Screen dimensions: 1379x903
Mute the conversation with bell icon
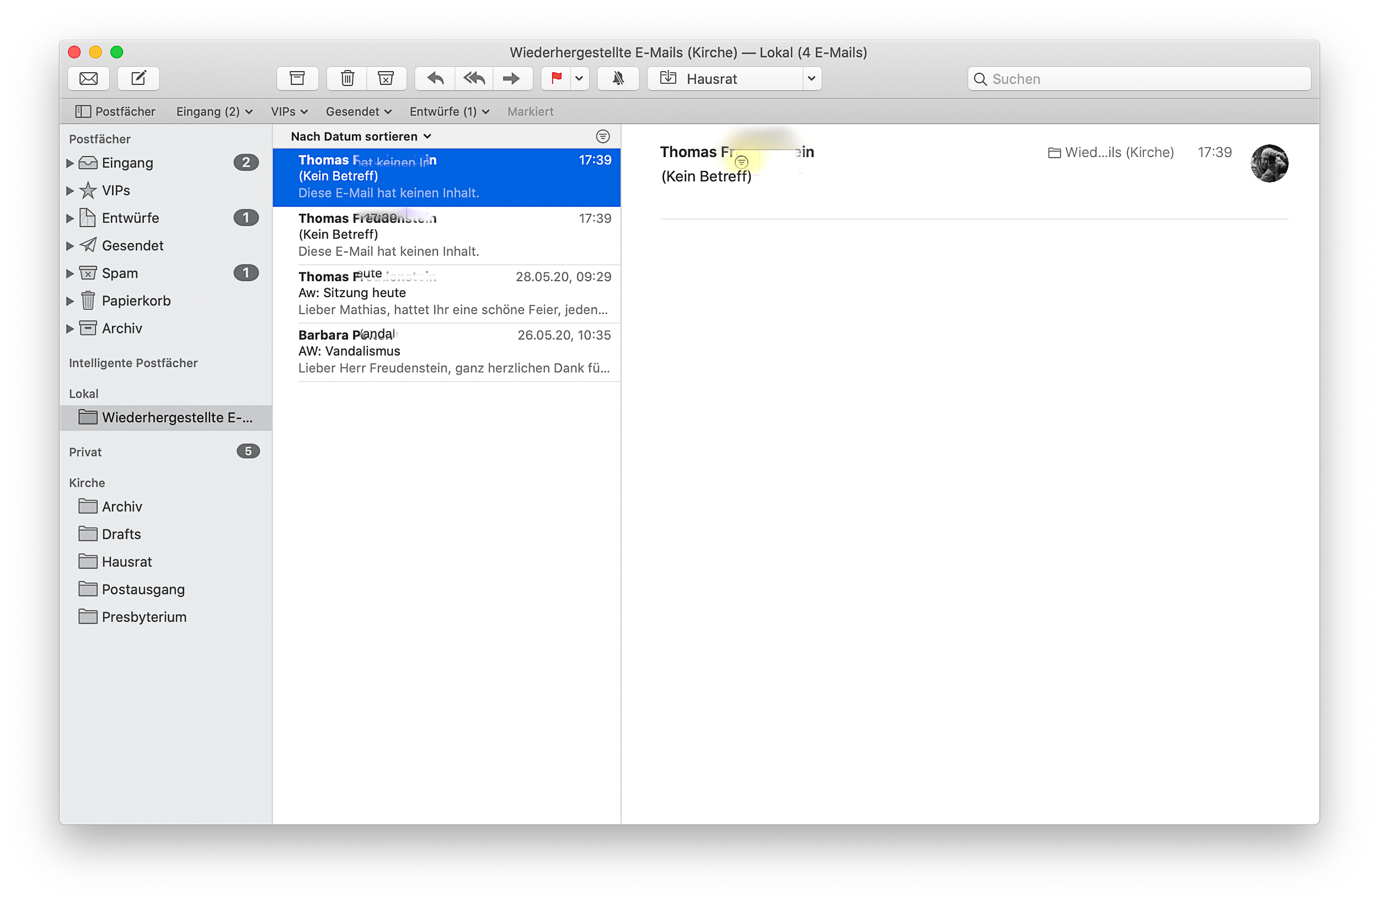[x=618, y=78]
